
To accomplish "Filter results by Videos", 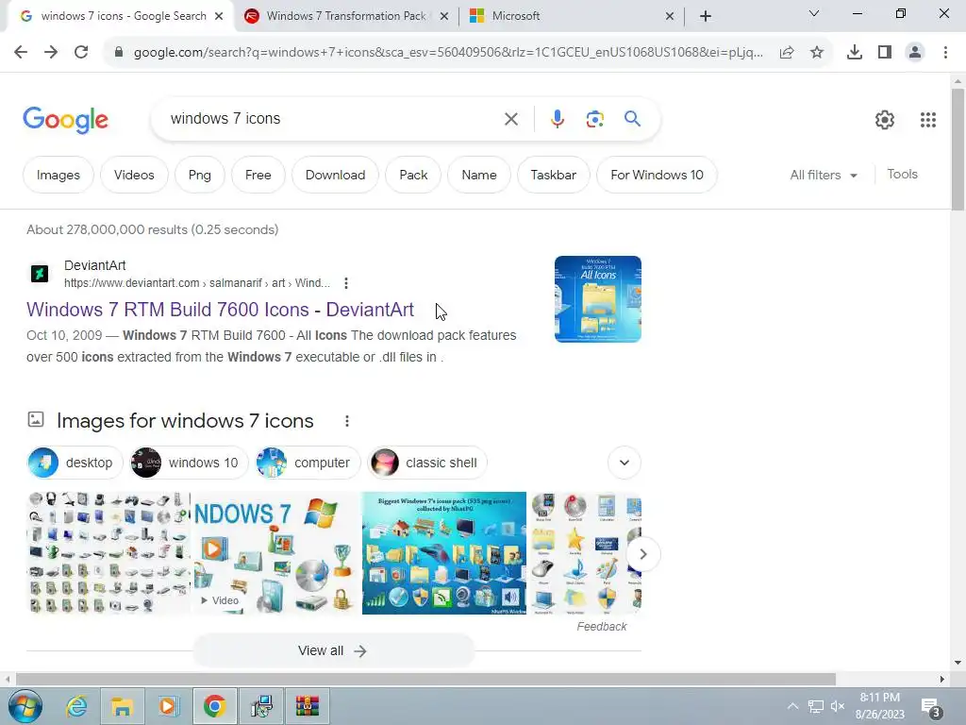I will click(134, 175).
